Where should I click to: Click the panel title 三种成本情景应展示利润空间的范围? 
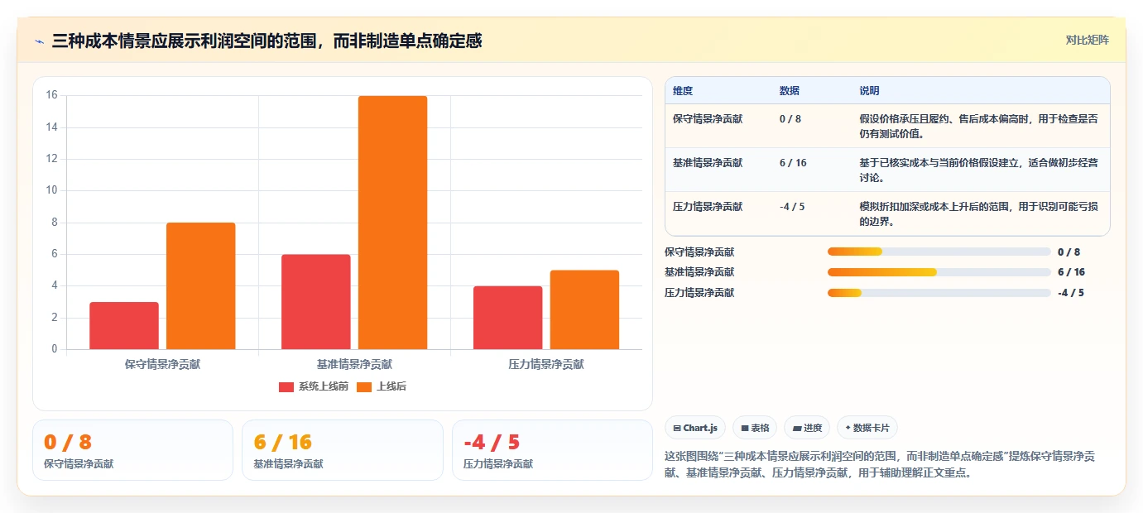[x=267, y=41]
